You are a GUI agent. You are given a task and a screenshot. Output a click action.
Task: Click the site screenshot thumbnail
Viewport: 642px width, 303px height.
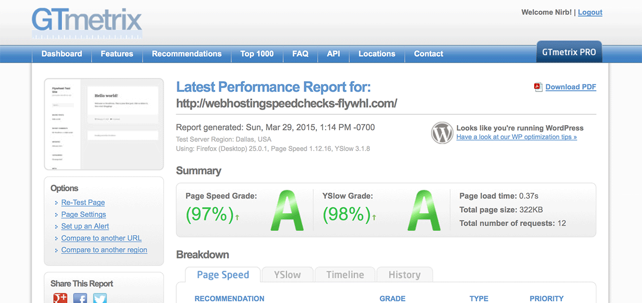[x=104, y=125]
